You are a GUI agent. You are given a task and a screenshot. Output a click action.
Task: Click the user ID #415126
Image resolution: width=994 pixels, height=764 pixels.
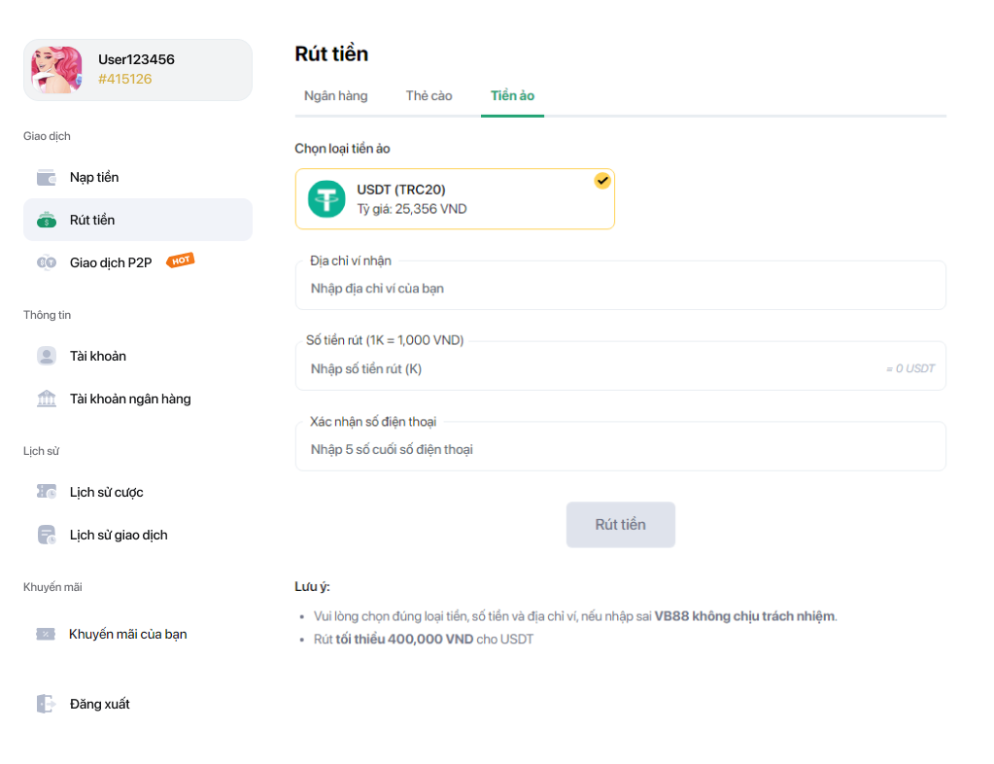(125, 80)
